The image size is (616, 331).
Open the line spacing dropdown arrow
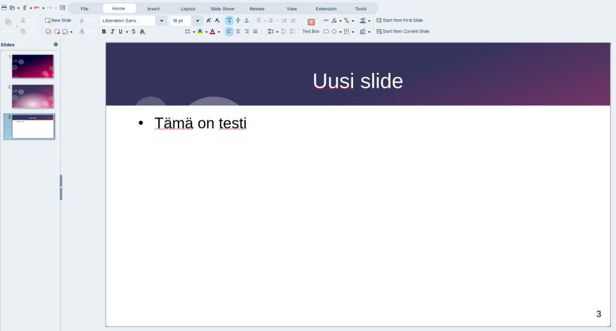point(277,32)
